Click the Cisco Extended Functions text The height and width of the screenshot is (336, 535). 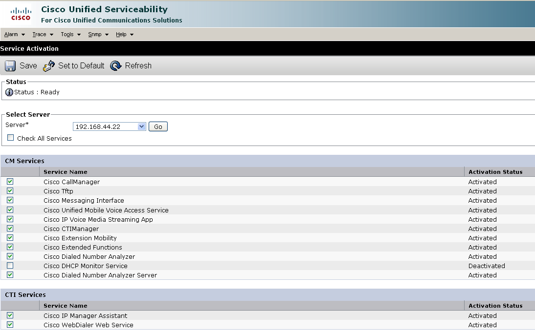tap(83, 248)
